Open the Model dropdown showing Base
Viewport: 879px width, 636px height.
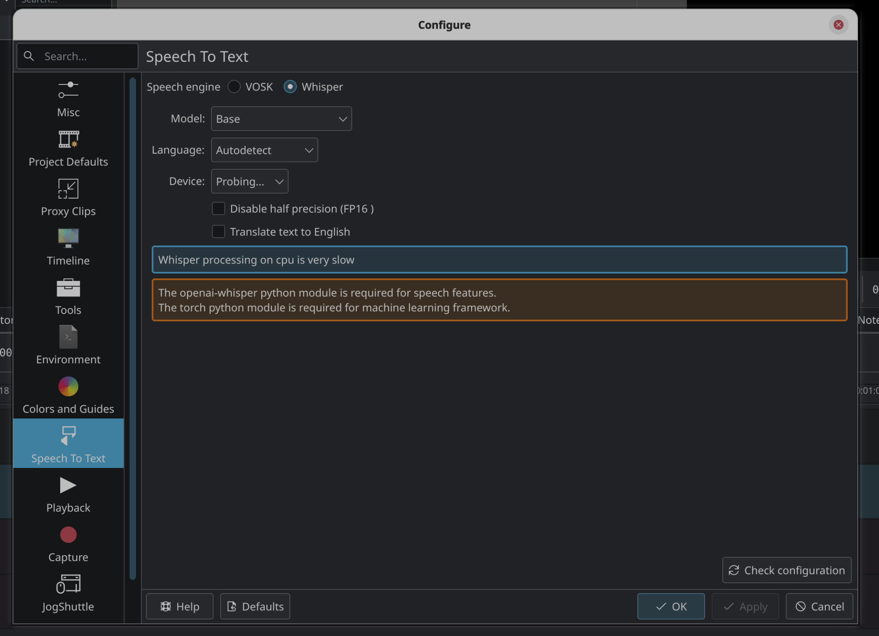(281, 119)
